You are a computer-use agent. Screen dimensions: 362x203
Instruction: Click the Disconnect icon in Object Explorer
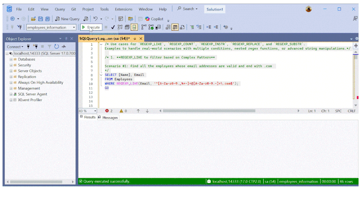pos(35,47)
